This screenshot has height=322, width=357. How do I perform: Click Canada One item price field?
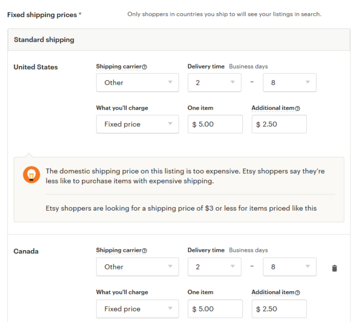[215, 309]
